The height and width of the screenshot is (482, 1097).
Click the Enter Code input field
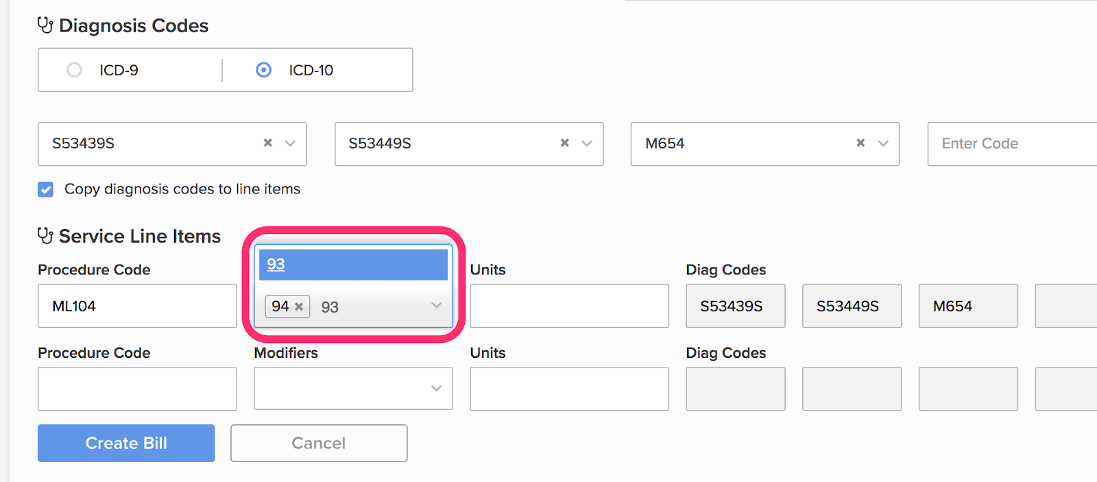point(1008,144)
